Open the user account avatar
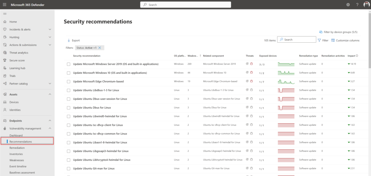The height and width of the screenshot is (176, 371). 366,5
